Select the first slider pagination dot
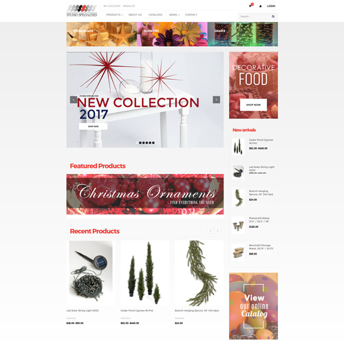Screen dimensions: 344x344 click(137, 142)
